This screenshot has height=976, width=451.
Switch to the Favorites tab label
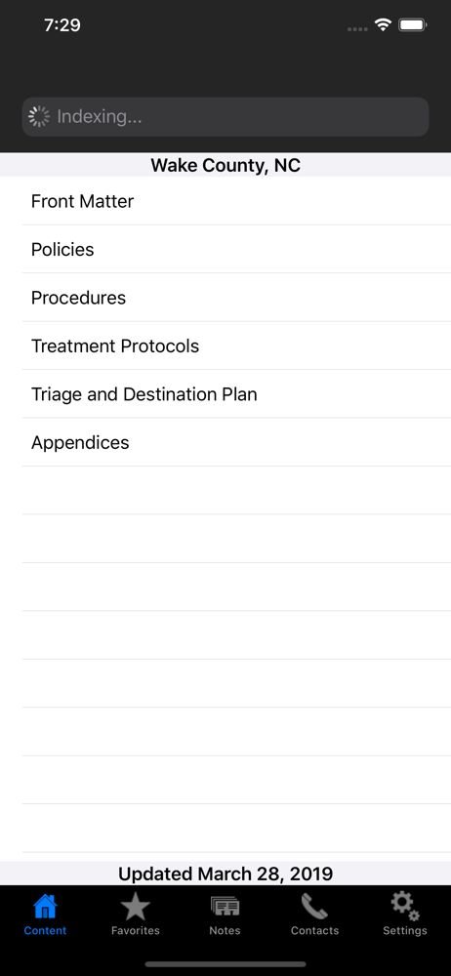coord(135,930)
